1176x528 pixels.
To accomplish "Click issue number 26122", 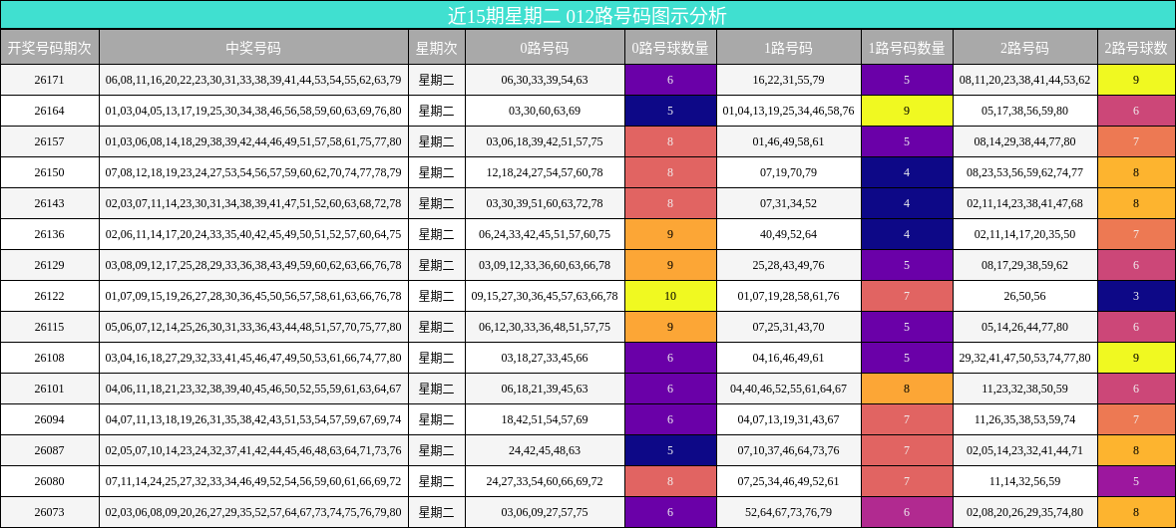I will point(50,296).
